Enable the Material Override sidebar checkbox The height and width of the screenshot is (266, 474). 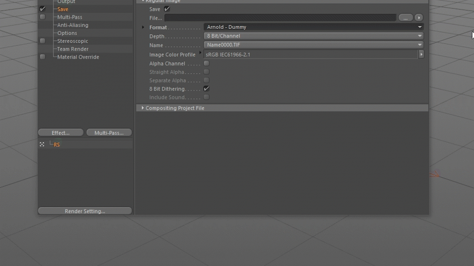(x=43, y=57)
